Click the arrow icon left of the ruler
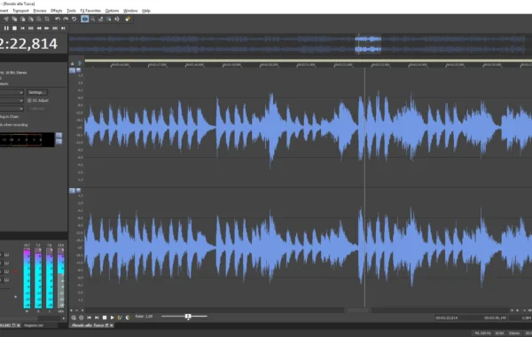Viewport: 532px width, 337px height. coord(80,64)
